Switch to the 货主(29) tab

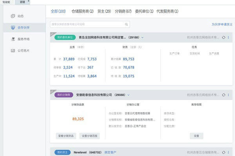coord(104,11)
